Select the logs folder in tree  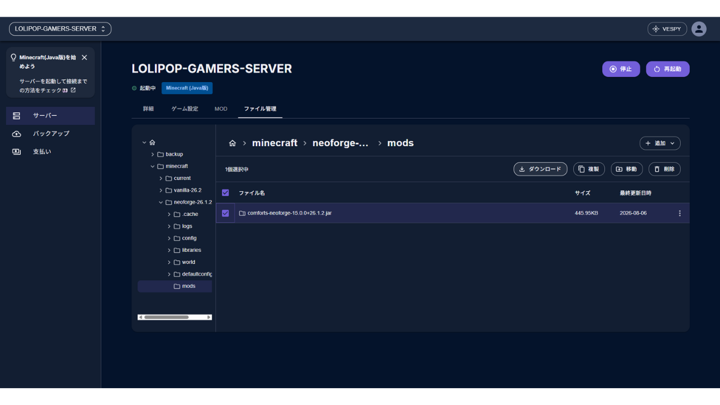coord(183,226)
